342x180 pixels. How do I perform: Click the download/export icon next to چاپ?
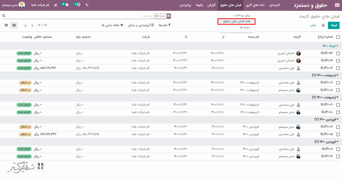(x=323, y=25)
